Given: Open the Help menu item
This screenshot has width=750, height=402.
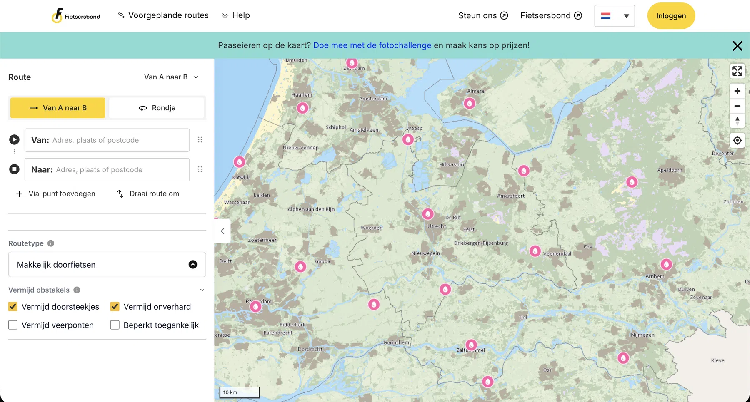Looking at the screenshot, I should [x=236, y=15].
